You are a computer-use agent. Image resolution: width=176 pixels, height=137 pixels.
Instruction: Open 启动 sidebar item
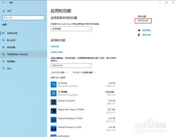pyautogui.click(x=24, y=68)
